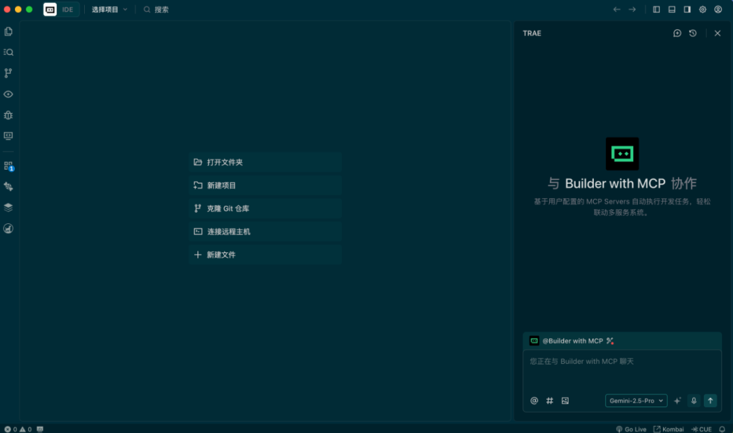Click 新建项目 new project button
The height and width of the screenshot is (433, 733).
click(265, 185)
